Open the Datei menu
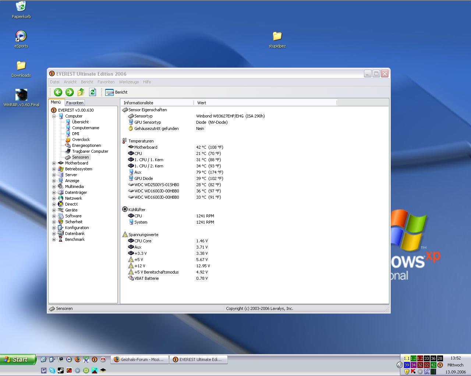This screenshot has width=471, height=376. 54,82
